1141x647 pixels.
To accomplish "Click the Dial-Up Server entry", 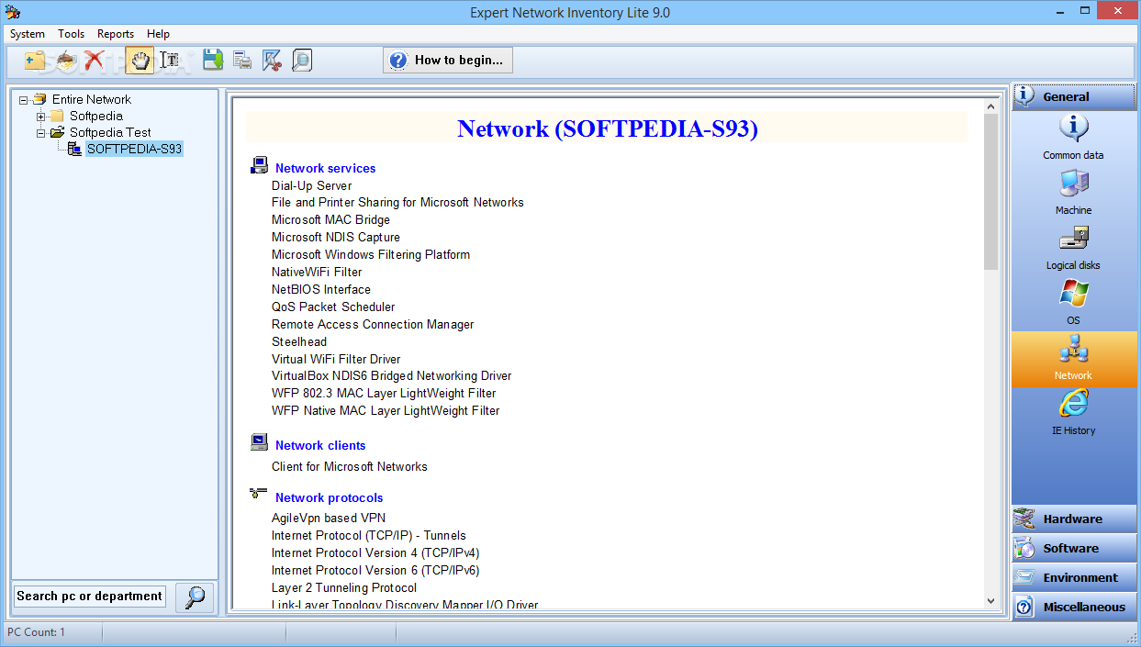I will (x=311, y=185).
